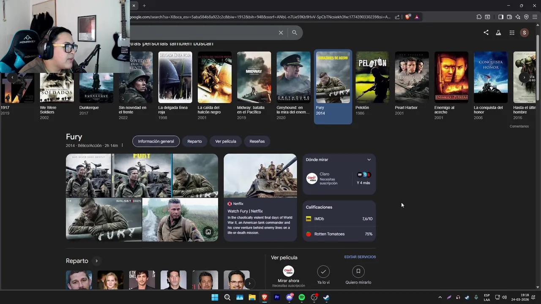Select the Midway movie poster

pos(254,77)
